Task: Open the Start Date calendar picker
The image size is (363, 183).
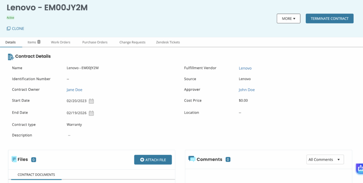Action: click(x=91, y=101)
